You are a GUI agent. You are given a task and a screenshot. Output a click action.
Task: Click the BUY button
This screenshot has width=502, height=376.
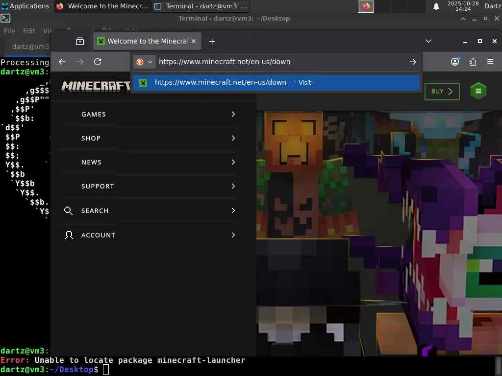[442, 92]
